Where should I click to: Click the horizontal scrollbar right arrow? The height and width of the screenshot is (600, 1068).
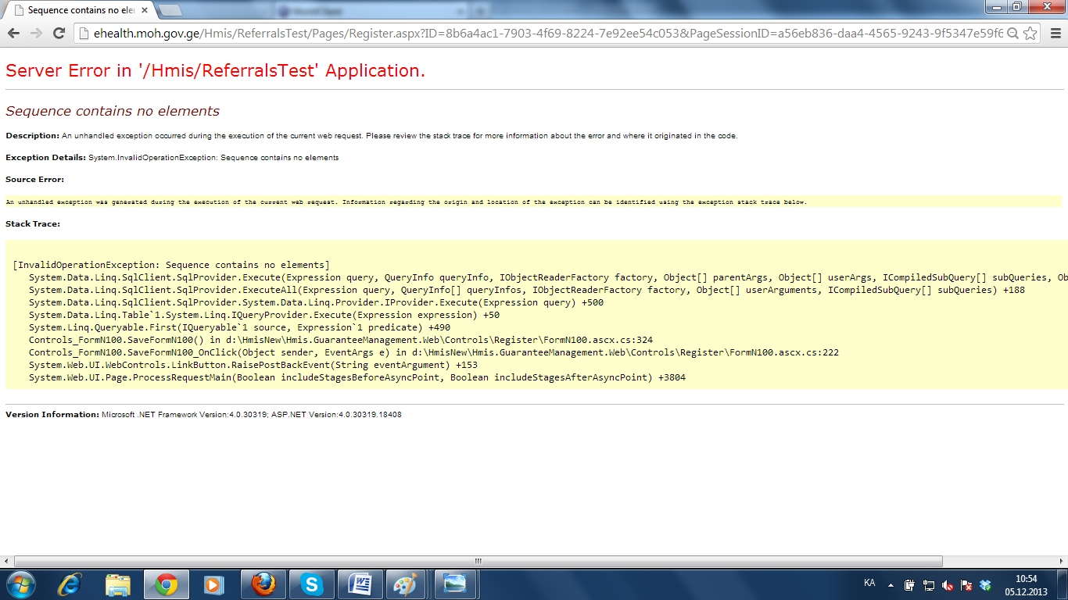pyautogui.click(x=1061, y=561)
